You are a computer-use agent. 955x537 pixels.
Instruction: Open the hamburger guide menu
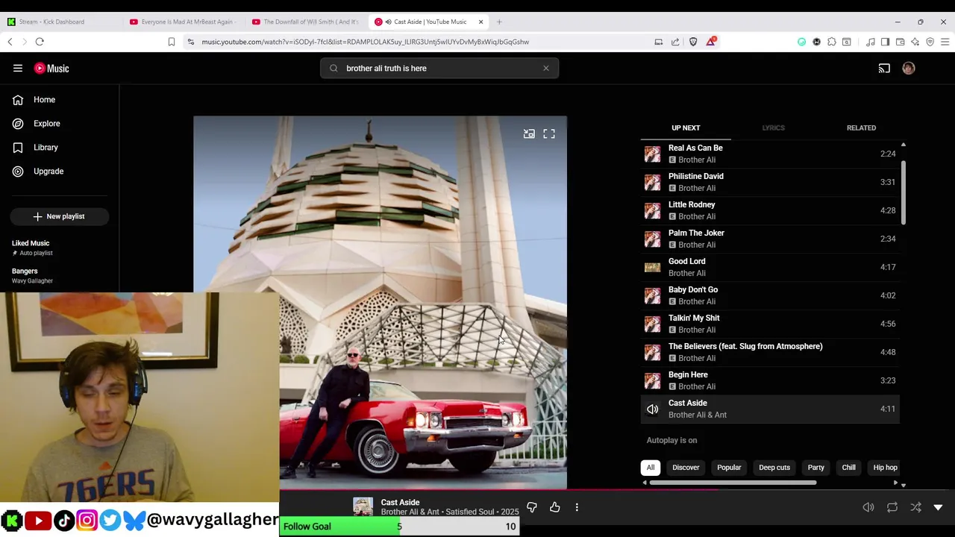tap(18, 68)
